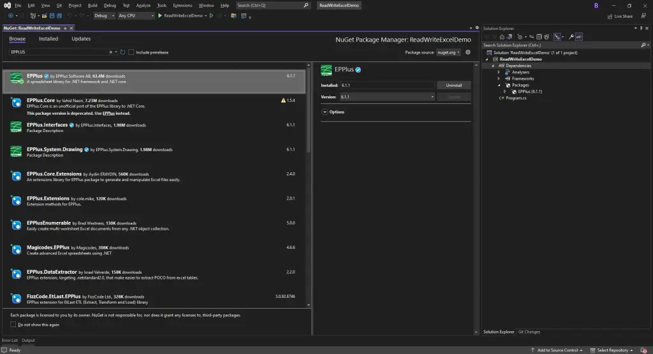
Task: Open the Output tab
Action: click(x=28, y=340)
